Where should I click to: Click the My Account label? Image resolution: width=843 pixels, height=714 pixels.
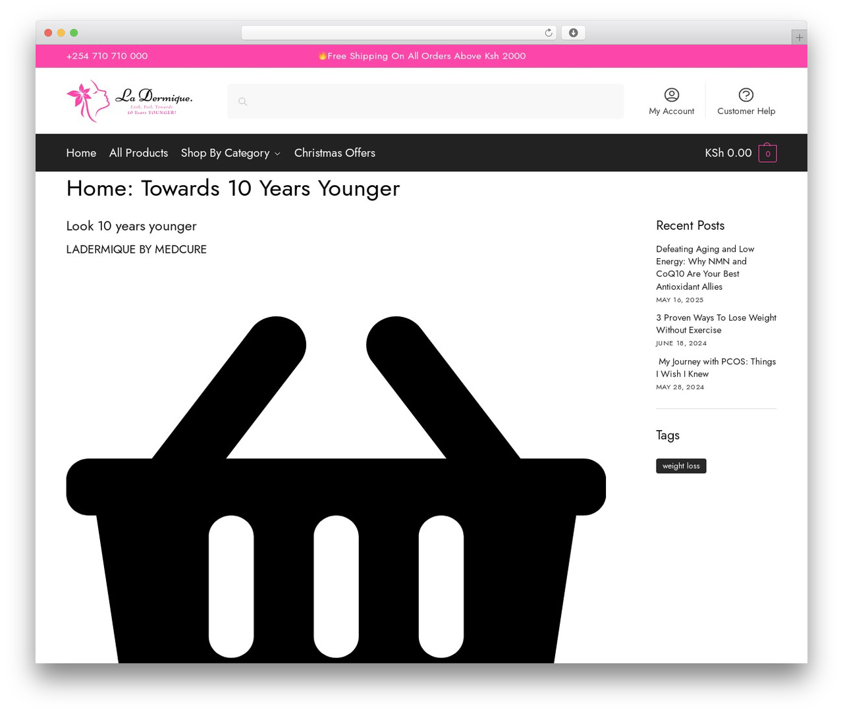[x=672, y=111]
